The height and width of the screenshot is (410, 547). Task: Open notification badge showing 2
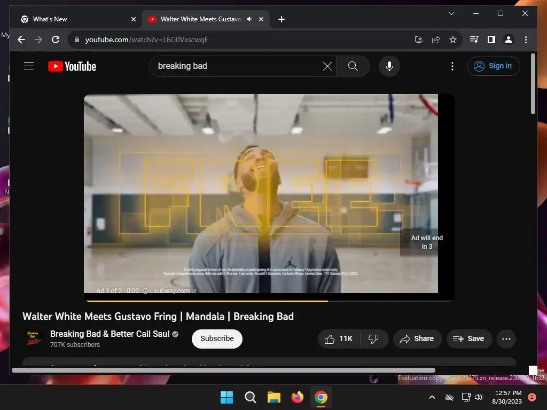(532, 397)
